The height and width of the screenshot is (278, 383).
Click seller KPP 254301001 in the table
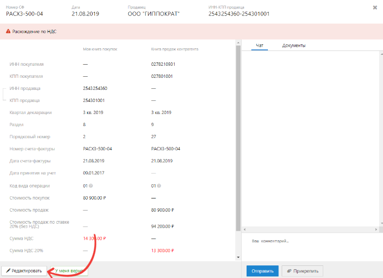(x=94, y=100)
